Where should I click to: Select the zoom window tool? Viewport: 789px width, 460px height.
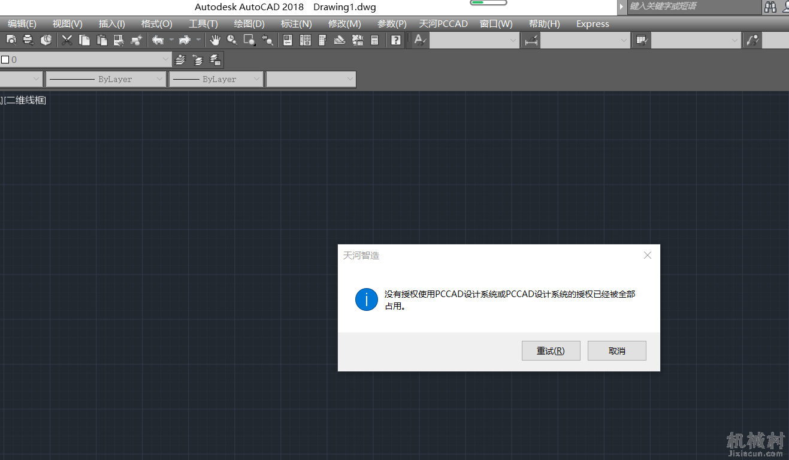[x=249, y=40]
